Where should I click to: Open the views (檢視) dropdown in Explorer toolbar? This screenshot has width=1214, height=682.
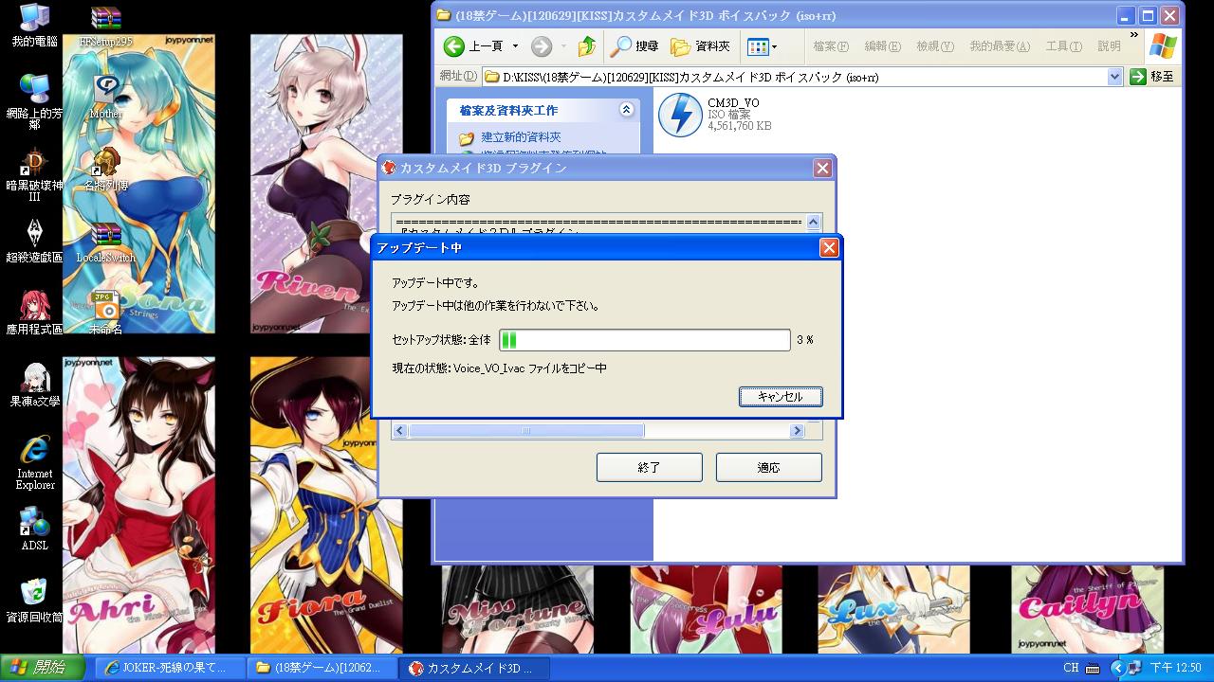point(762,45)
